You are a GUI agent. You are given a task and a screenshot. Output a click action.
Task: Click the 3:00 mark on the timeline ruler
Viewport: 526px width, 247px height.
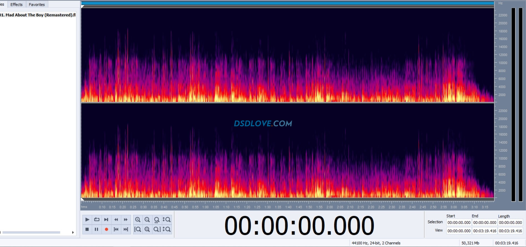453,207
